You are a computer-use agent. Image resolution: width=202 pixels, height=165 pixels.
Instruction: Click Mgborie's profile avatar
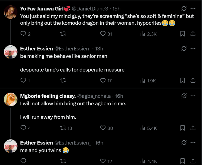tap(11, 99)
